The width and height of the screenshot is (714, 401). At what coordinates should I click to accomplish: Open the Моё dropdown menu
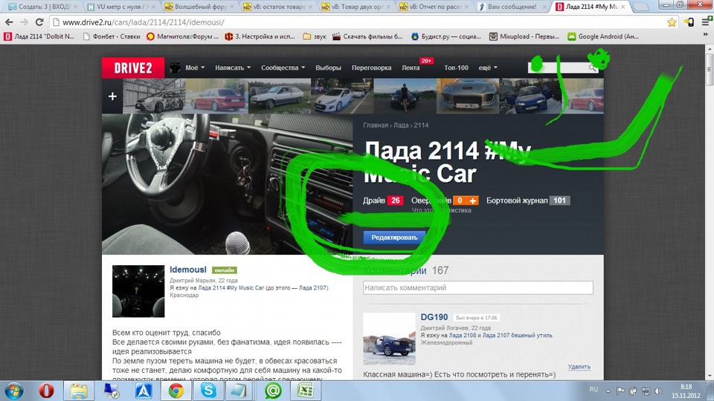(x=195, y=68)
